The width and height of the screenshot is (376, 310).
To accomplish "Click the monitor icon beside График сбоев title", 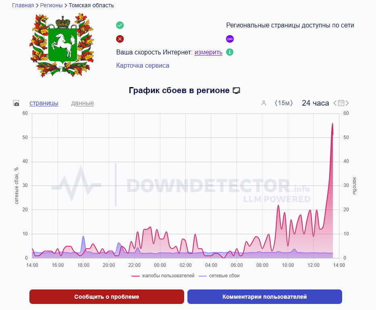I will pyautogui.click(x=237, y=90).
